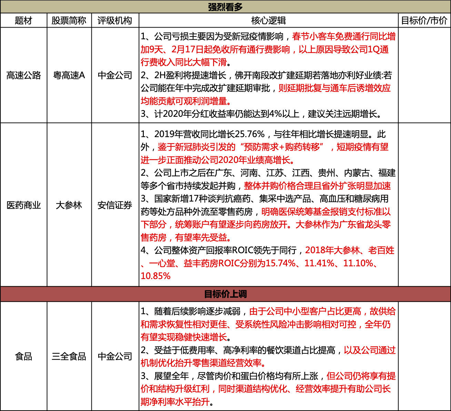Select the 强烈看多 section header
451x411 pixels.
pyautogui.click(x=226, y=6)
